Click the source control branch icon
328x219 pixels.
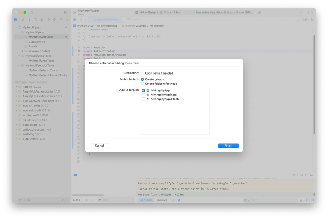pyautogui.click(x=75, y=12)
